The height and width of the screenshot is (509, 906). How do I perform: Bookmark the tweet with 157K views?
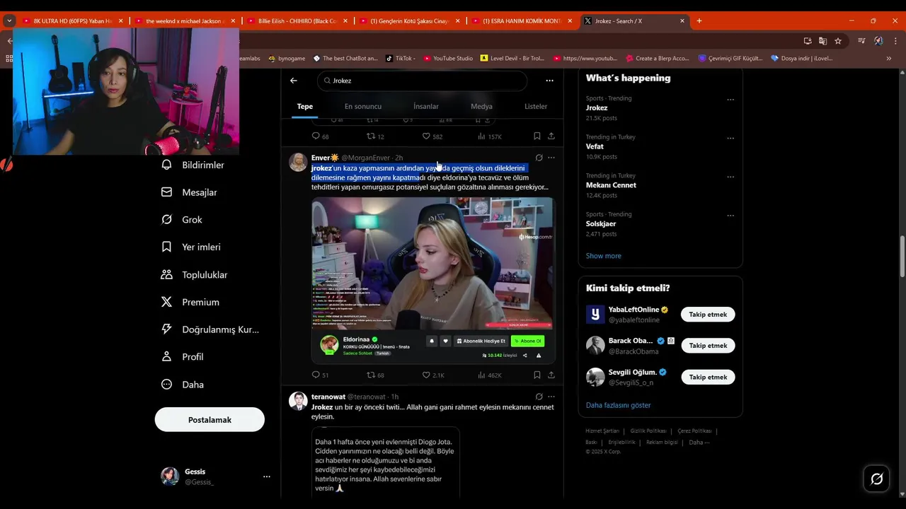click(x=537, y=136)
